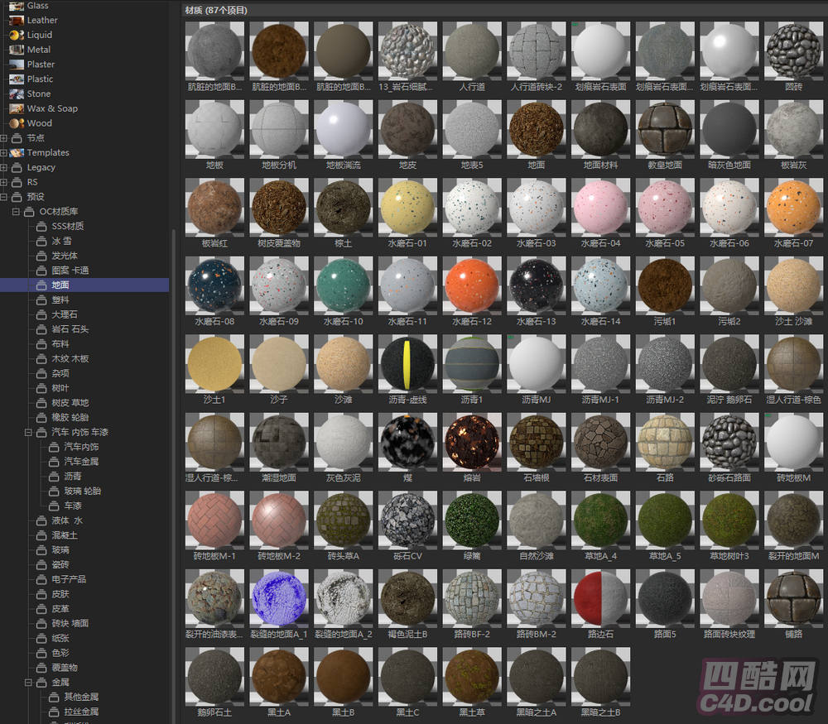Pick the orange 水磨石-12 material
Screen dimensions: 828x724
click(472, 285)
